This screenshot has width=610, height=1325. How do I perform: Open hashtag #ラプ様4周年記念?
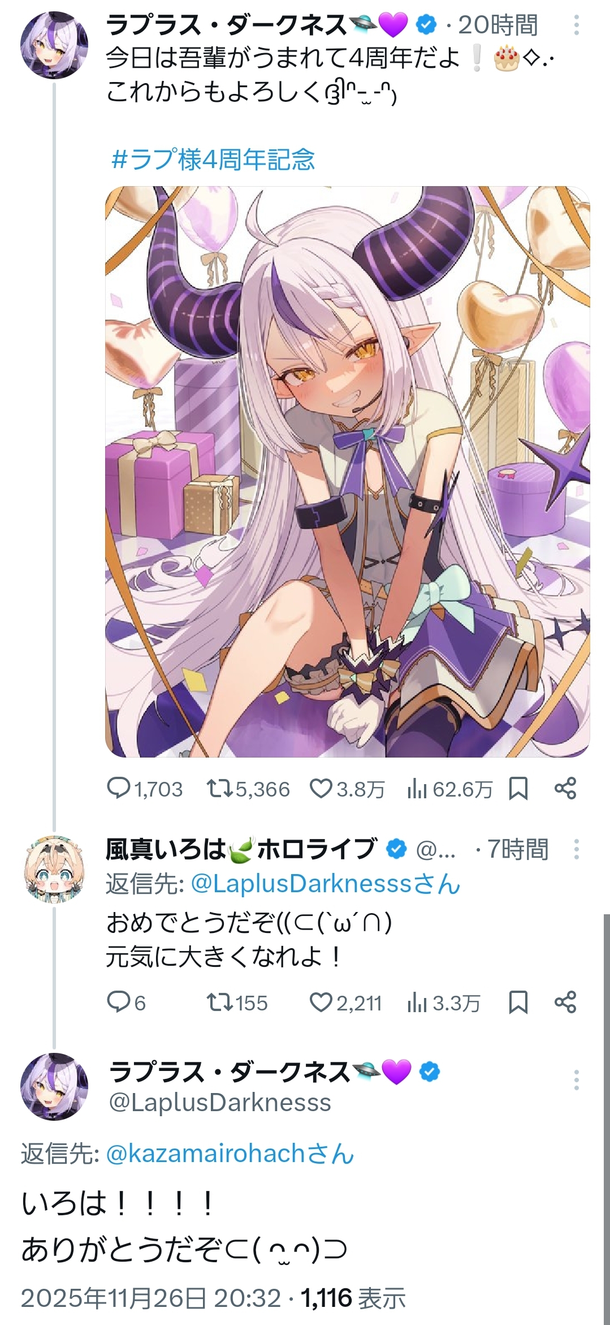click(x=213, y=160)
